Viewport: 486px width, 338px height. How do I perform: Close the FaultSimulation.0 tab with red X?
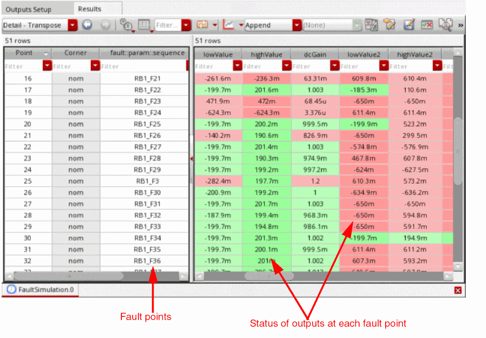tap(458, 290)
